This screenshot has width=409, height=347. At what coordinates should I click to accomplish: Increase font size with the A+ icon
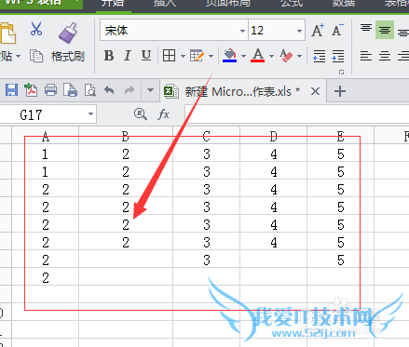tap(318, 31)
